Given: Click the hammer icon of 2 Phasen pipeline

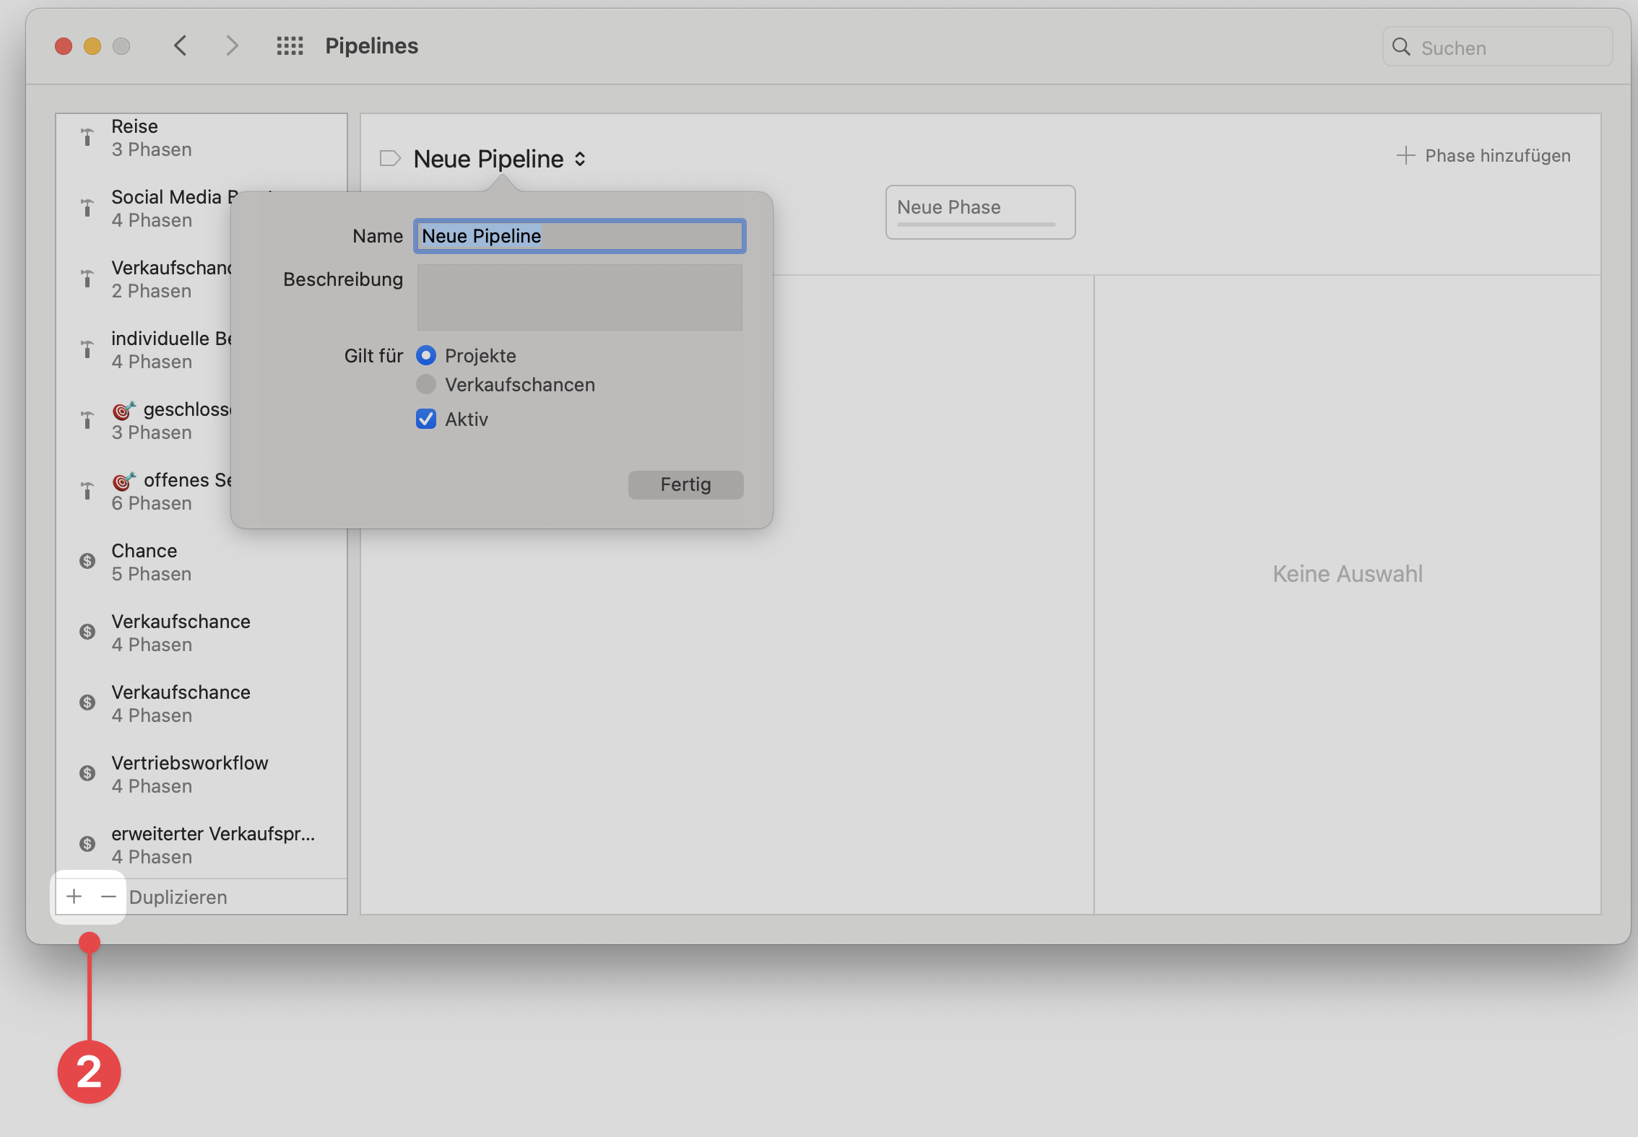Looking at the screenshot, I should pos(87,279).
